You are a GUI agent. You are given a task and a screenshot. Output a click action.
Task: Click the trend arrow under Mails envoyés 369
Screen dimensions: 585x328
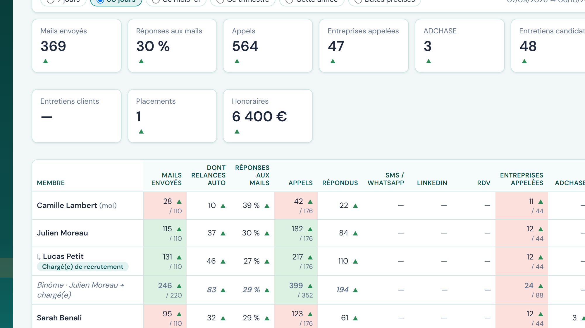pyautogui.click(x=45, y=61)
